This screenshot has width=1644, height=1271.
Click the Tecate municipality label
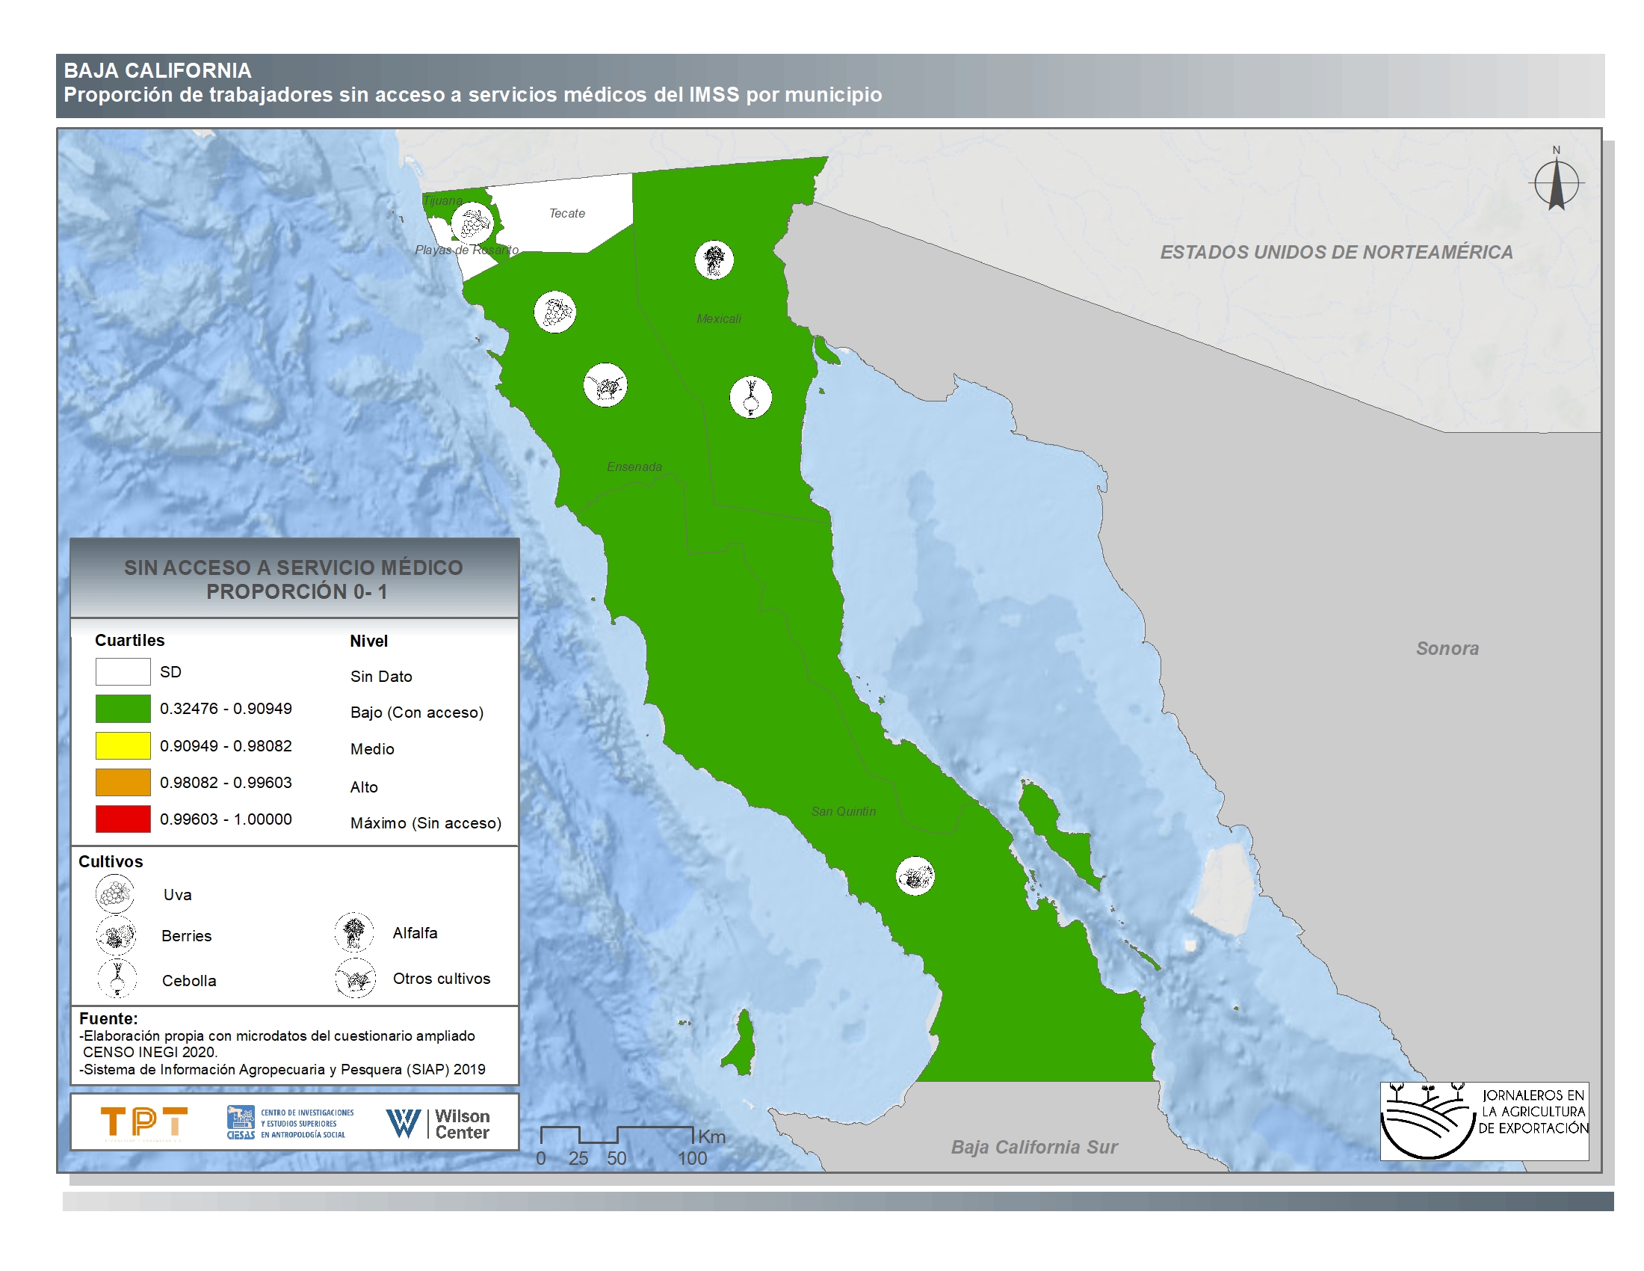567,214
